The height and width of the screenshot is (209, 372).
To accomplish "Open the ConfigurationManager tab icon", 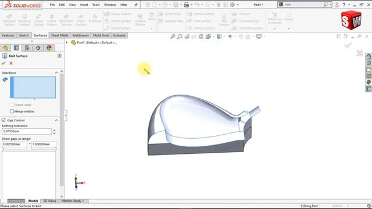I will click(x=27, y=48).
